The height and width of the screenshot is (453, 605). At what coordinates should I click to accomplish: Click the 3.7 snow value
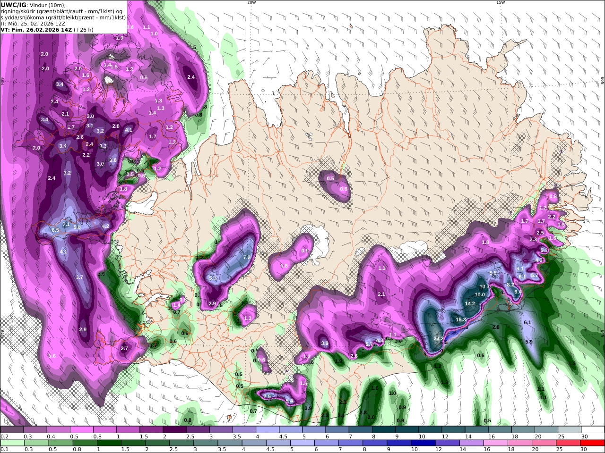click(79, 277)
